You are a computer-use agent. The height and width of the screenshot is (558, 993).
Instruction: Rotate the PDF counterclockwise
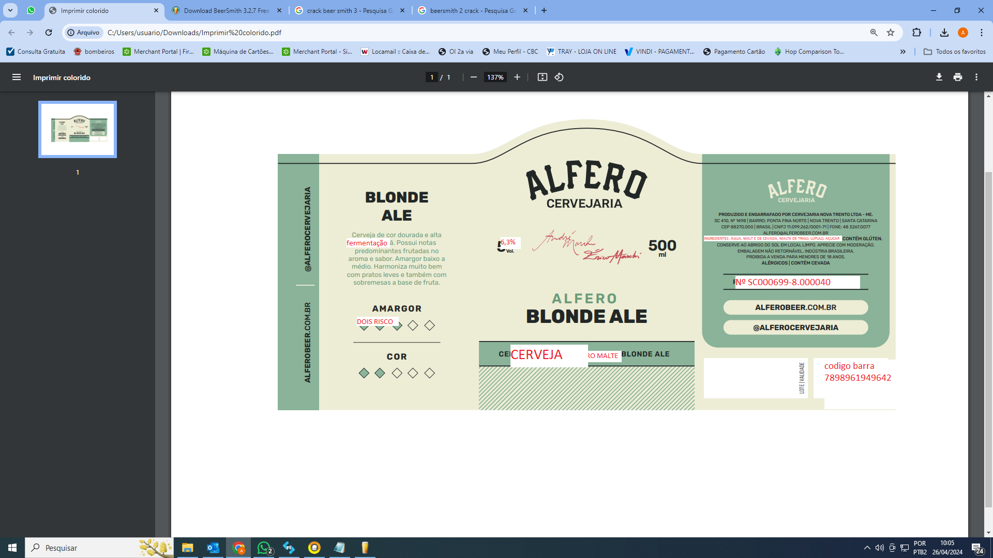click(559, 77)
